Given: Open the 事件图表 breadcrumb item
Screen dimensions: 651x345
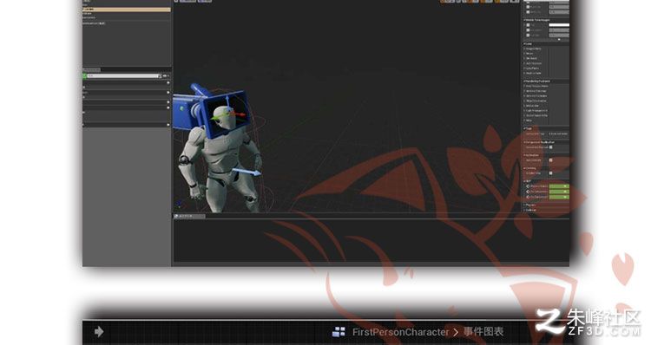Looking at the screenshot, I should point(483,332).
